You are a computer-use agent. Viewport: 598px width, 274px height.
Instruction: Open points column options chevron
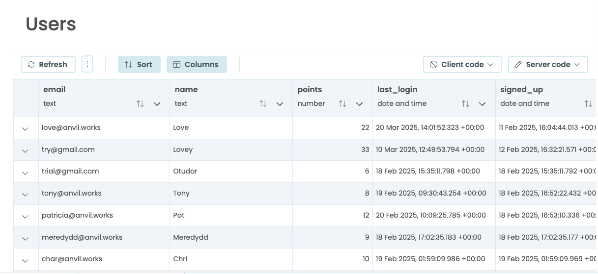(x=359, y=104)
